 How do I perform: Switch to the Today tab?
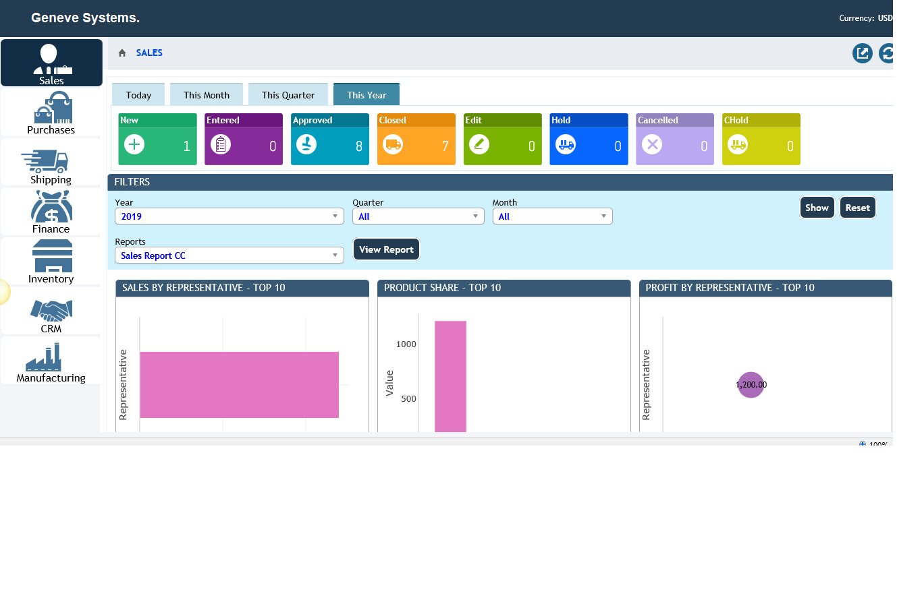[x=138, y=95]
